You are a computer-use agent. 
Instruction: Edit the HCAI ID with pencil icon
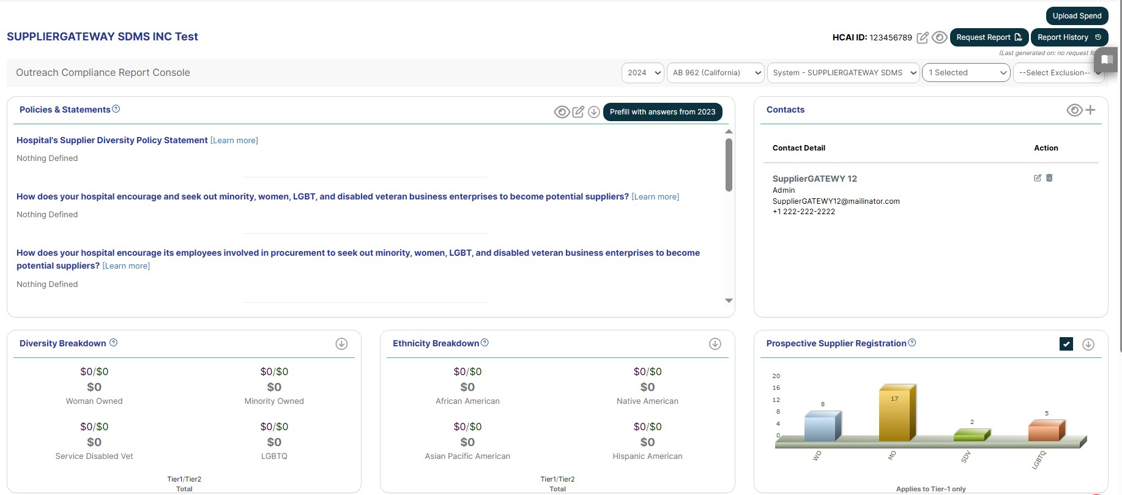pos(923,38)
